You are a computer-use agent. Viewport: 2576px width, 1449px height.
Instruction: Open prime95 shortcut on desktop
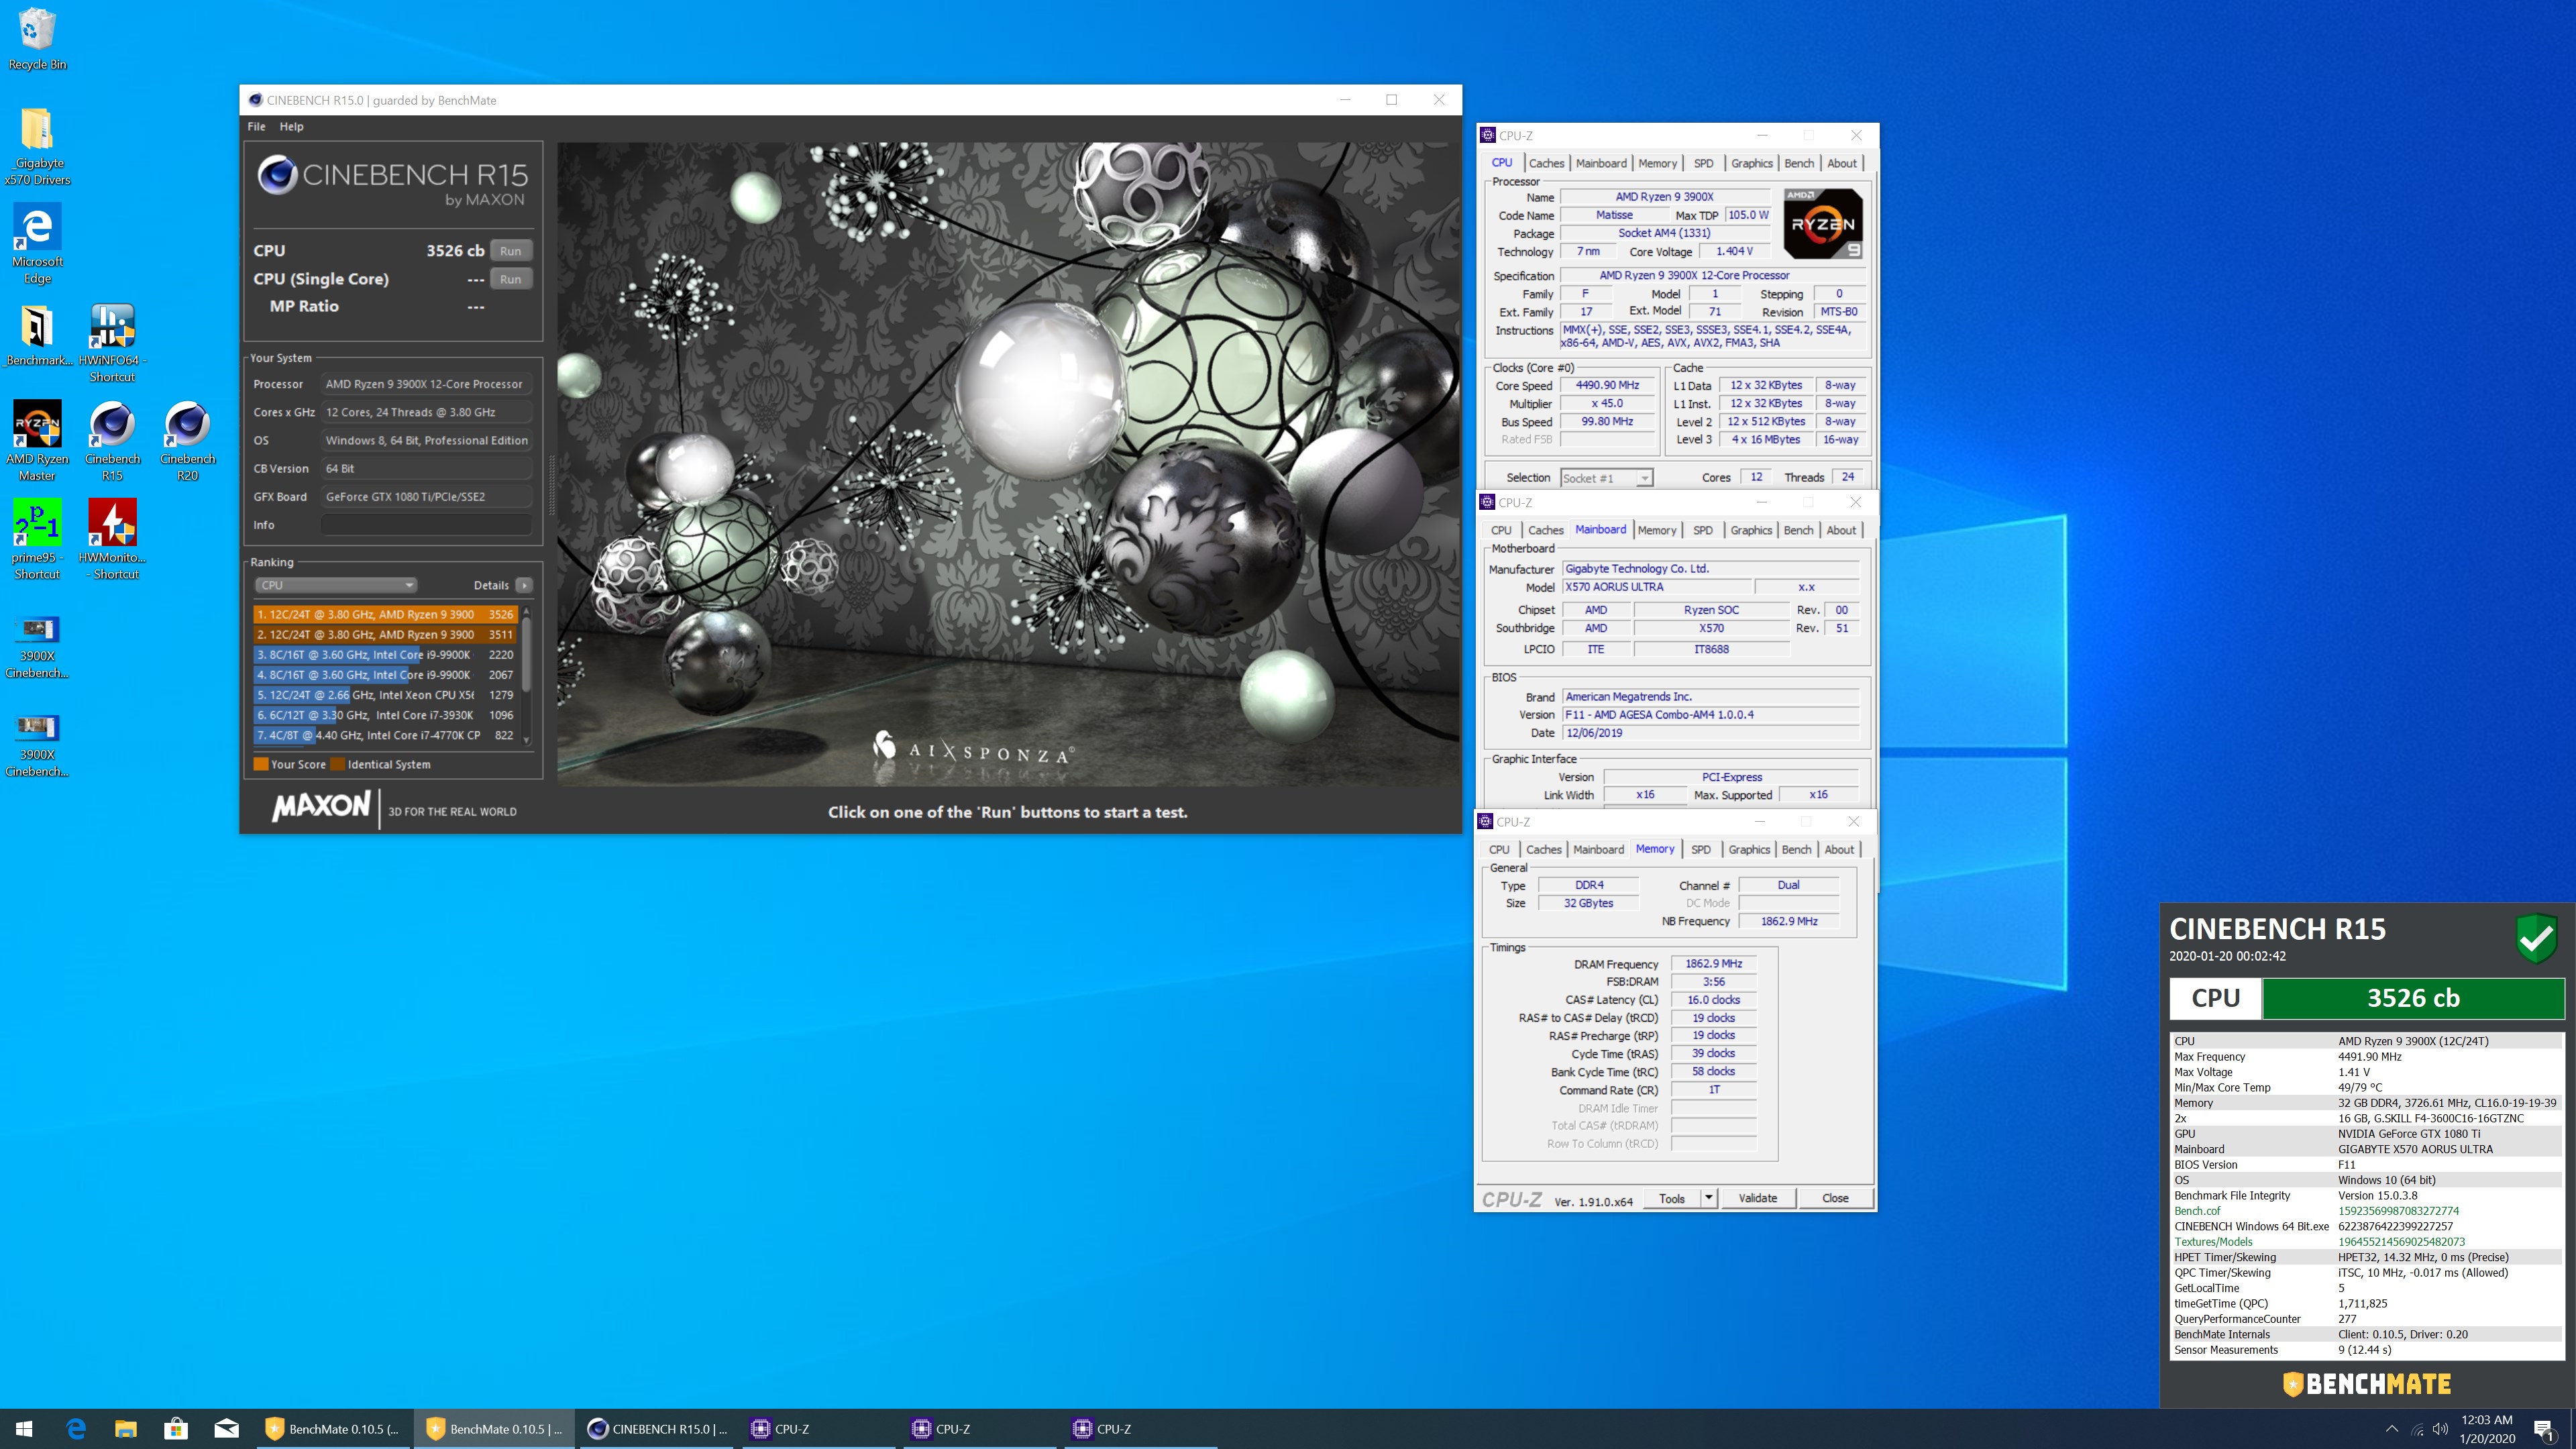coord(37,539)
